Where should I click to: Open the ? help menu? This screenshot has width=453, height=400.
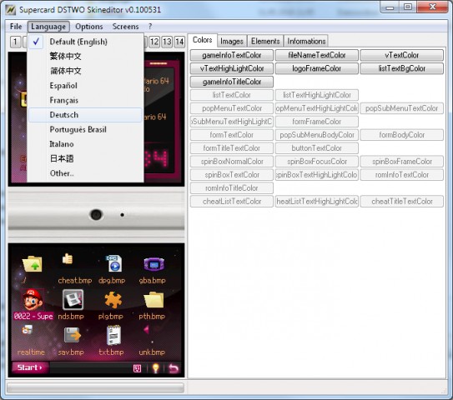pyautogui.click(x=150, y=27)
